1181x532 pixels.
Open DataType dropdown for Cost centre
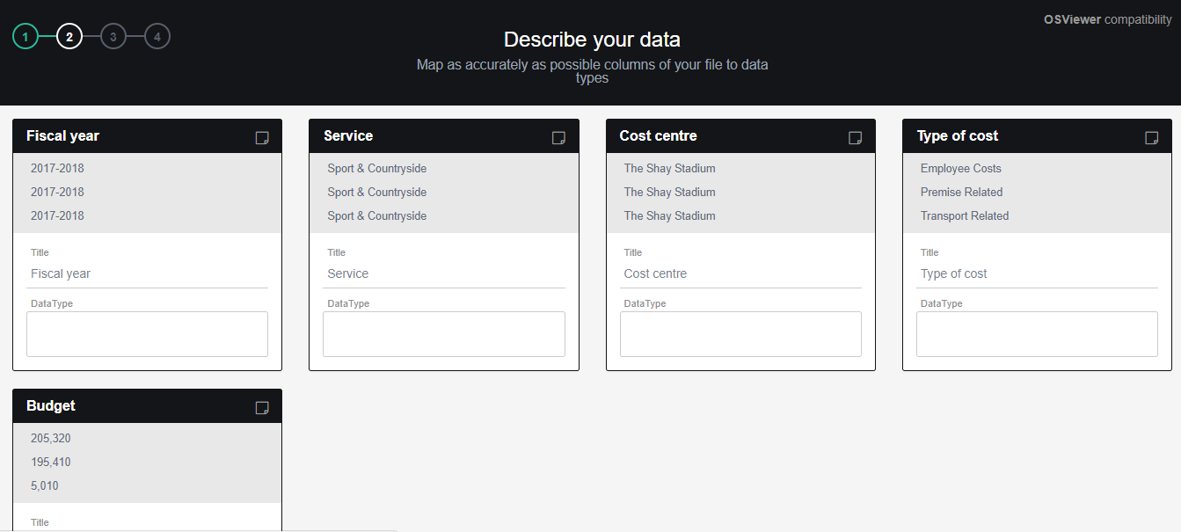pyautogui.click(x=740, y=334)
